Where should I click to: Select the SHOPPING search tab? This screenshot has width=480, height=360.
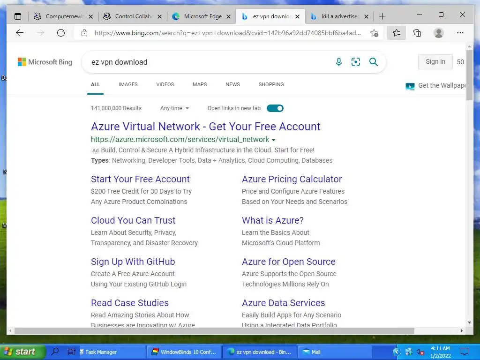click(x=271, y=84)
